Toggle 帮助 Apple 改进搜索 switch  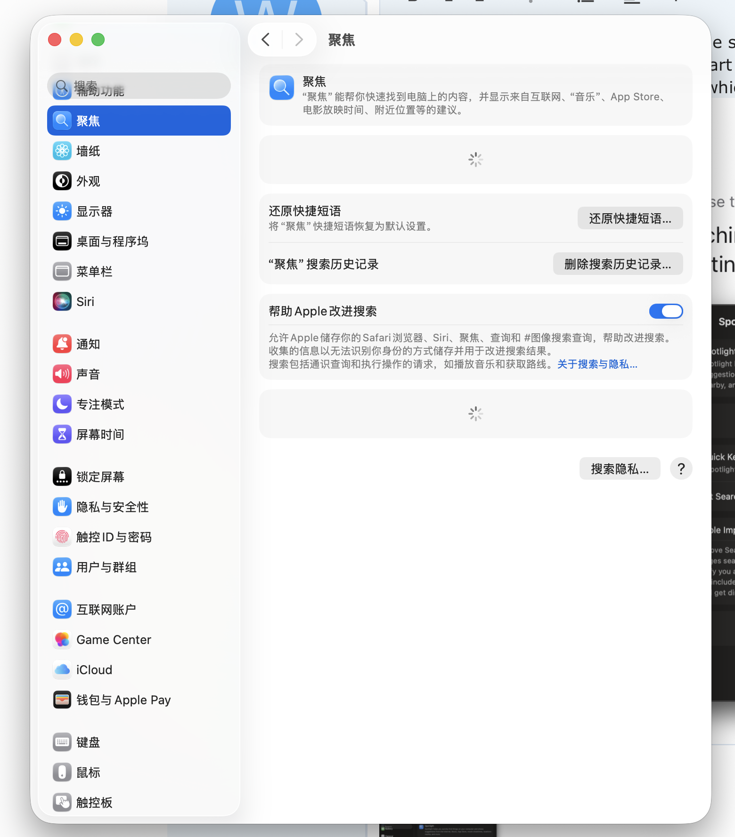tap(666, 311)
